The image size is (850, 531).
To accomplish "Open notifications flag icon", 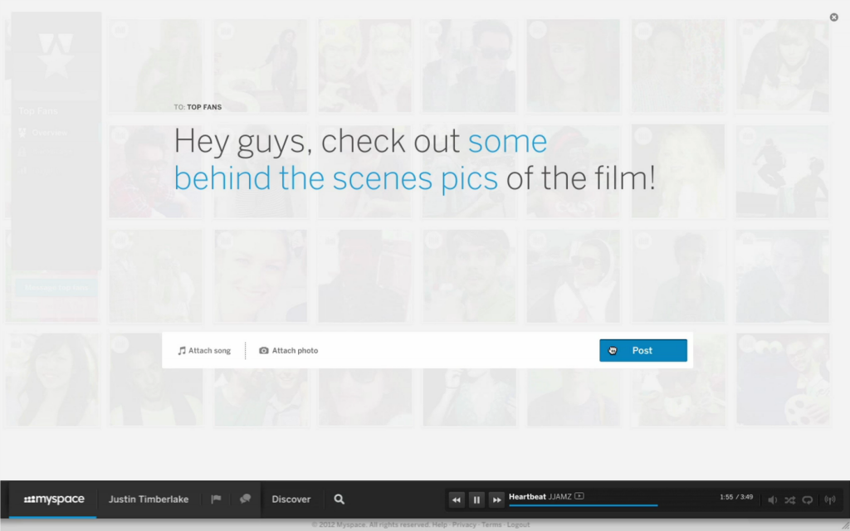I will click(x=216, y=499).
